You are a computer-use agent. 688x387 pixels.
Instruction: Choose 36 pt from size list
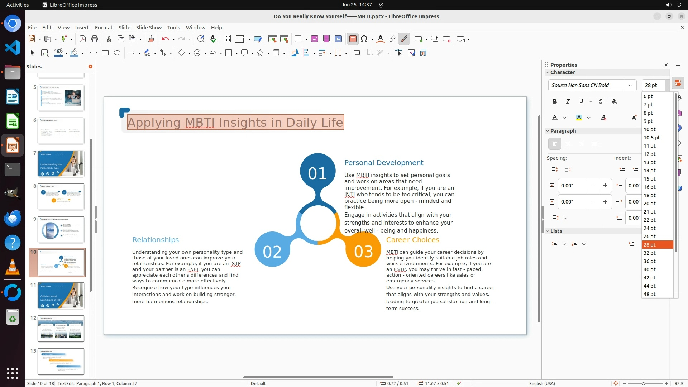pyautogui.click(x=650, y=261)
